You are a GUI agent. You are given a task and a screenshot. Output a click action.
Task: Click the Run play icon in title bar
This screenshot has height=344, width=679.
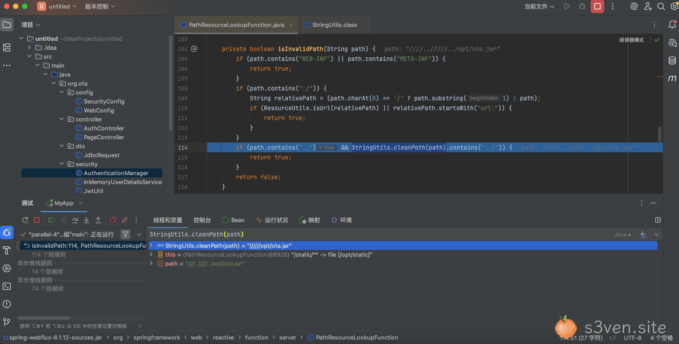(x=567, y=6)
